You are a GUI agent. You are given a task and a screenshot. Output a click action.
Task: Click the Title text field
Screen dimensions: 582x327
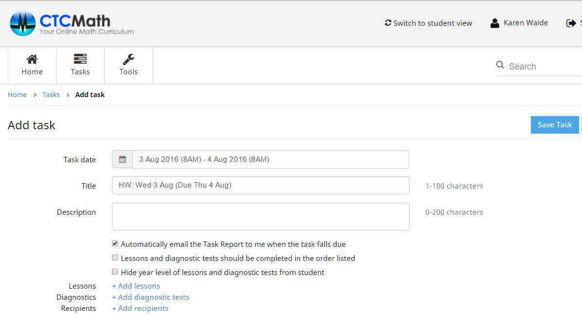point(261,186)
